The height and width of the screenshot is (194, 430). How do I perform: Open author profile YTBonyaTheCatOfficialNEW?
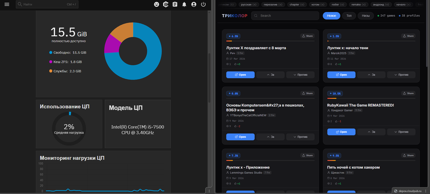pyautogui.click(x=248, y=115)
